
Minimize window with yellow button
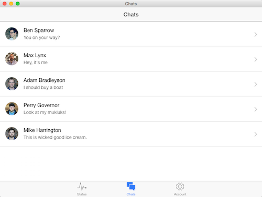coord(11,4)
